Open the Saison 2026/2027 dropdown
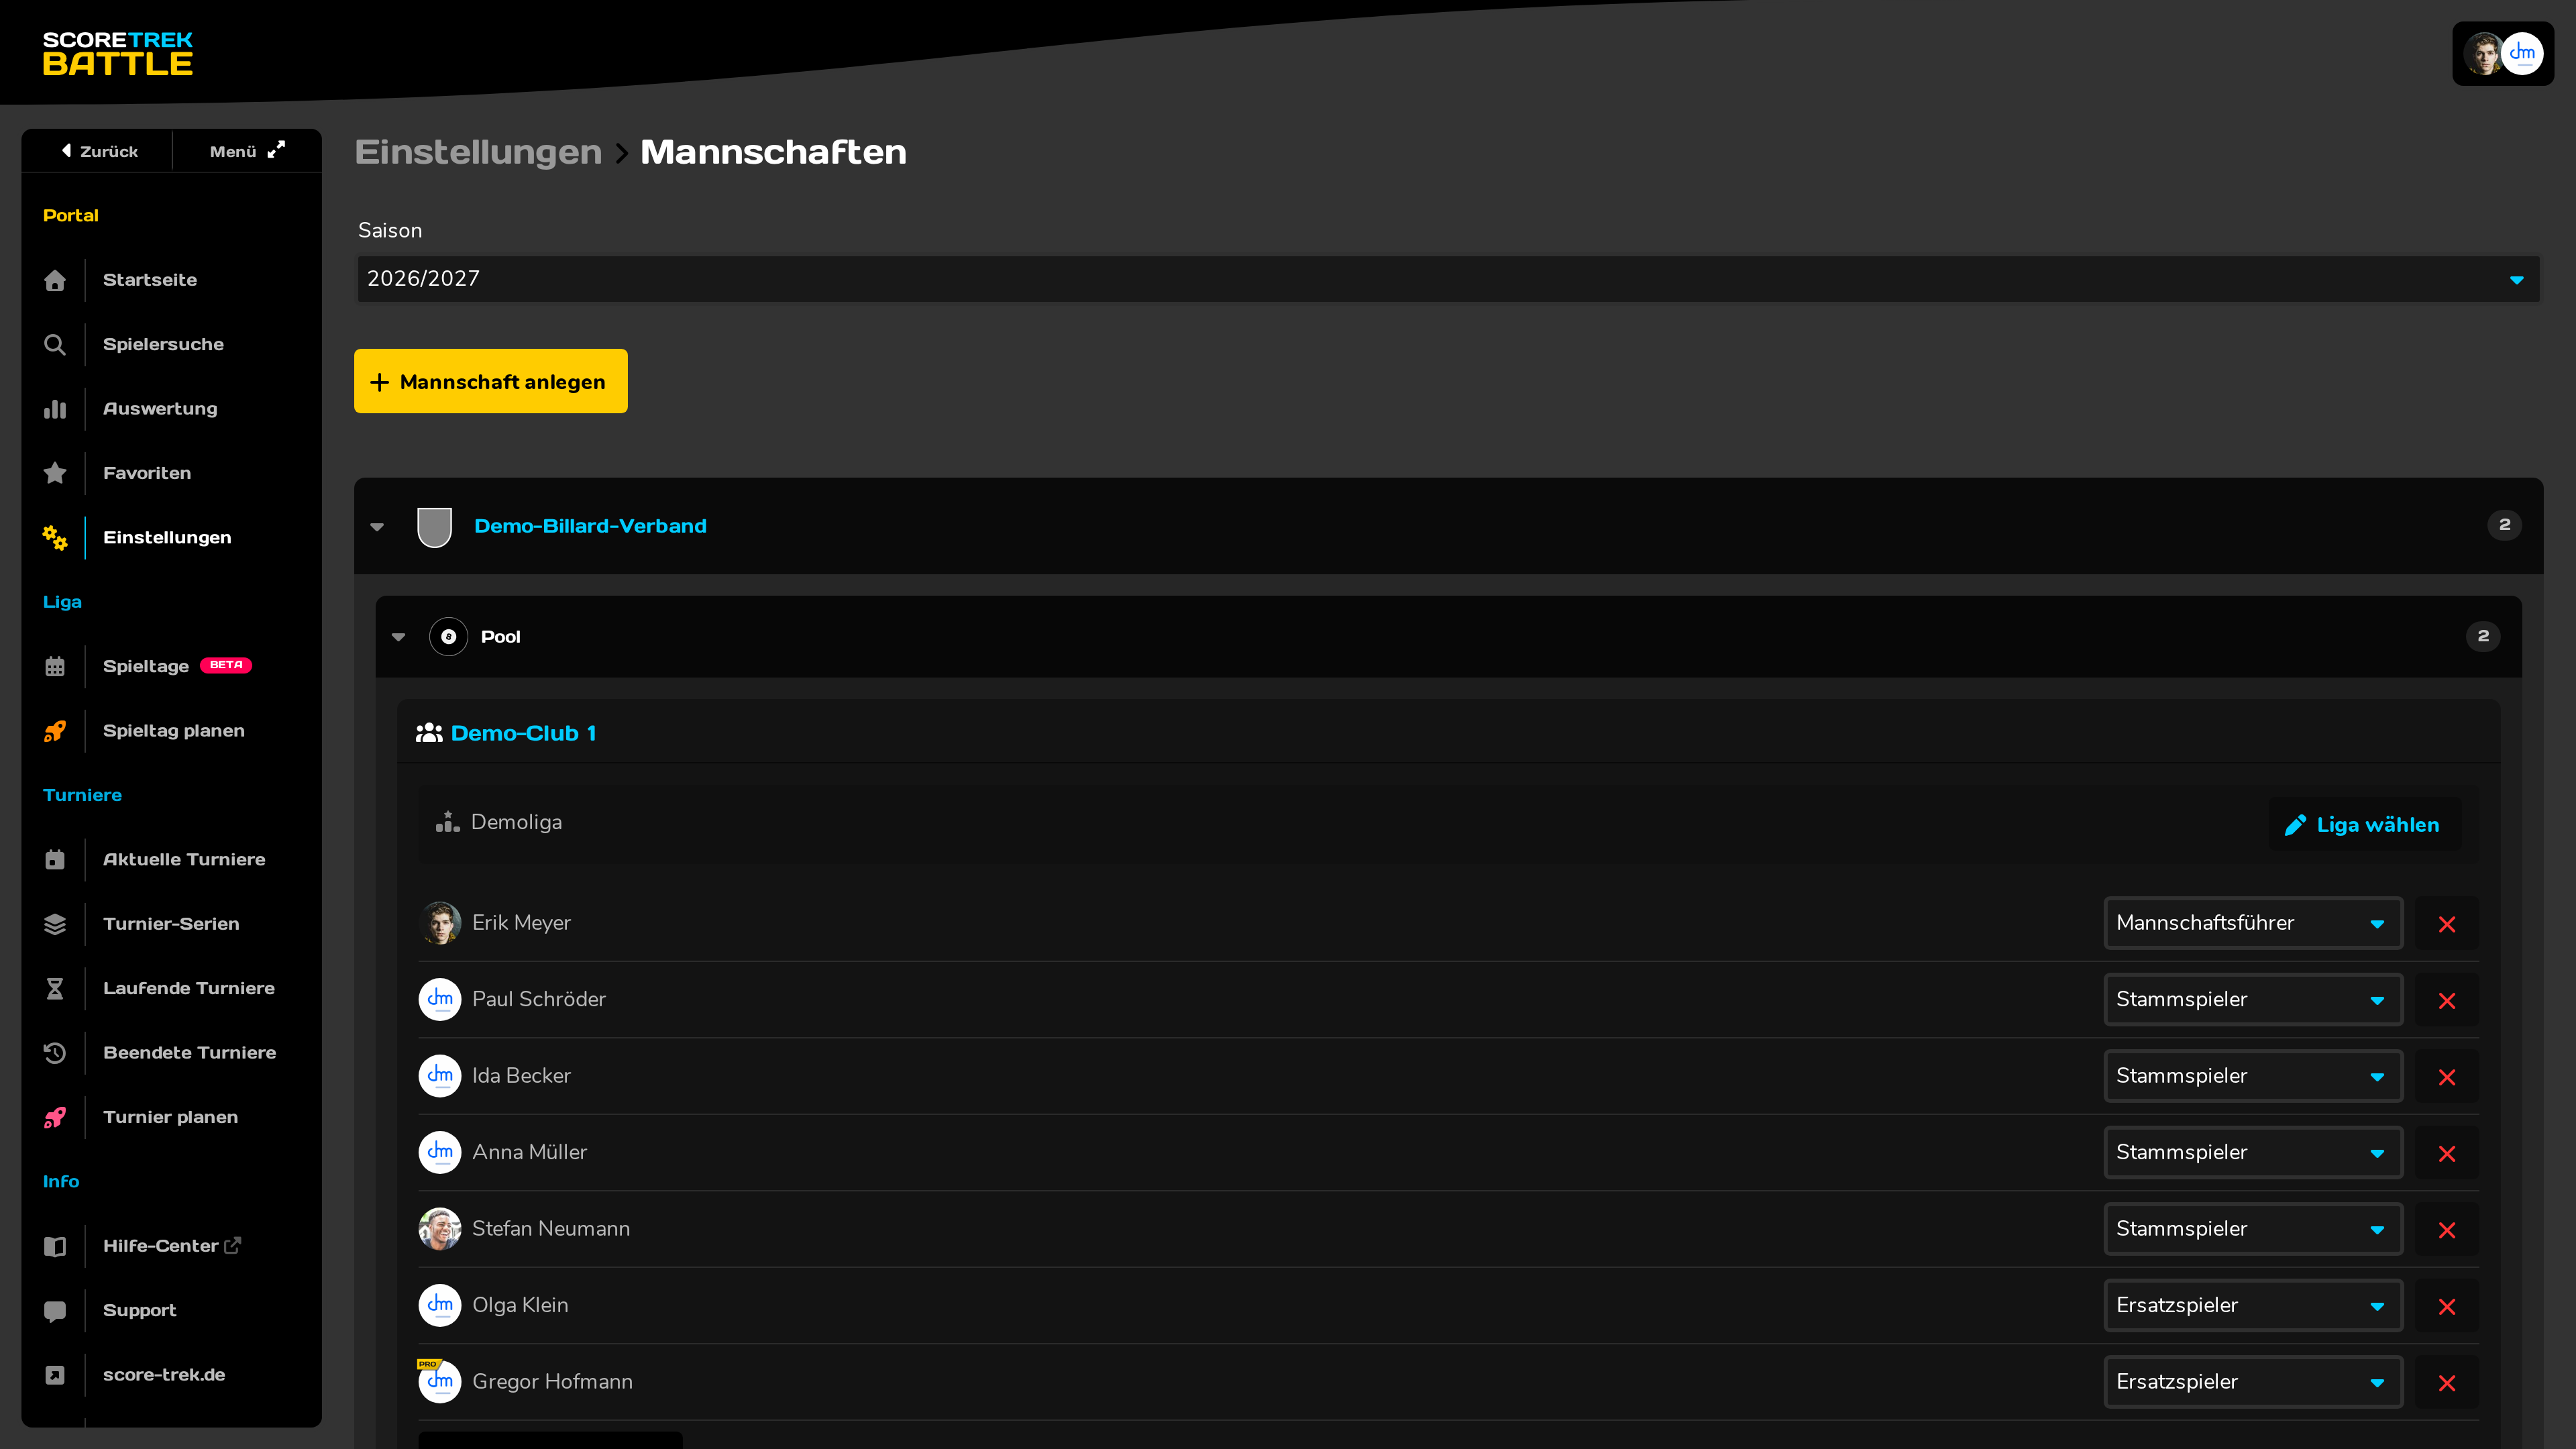Viewport: 2576px width, 1449px height. point(1448,279)
